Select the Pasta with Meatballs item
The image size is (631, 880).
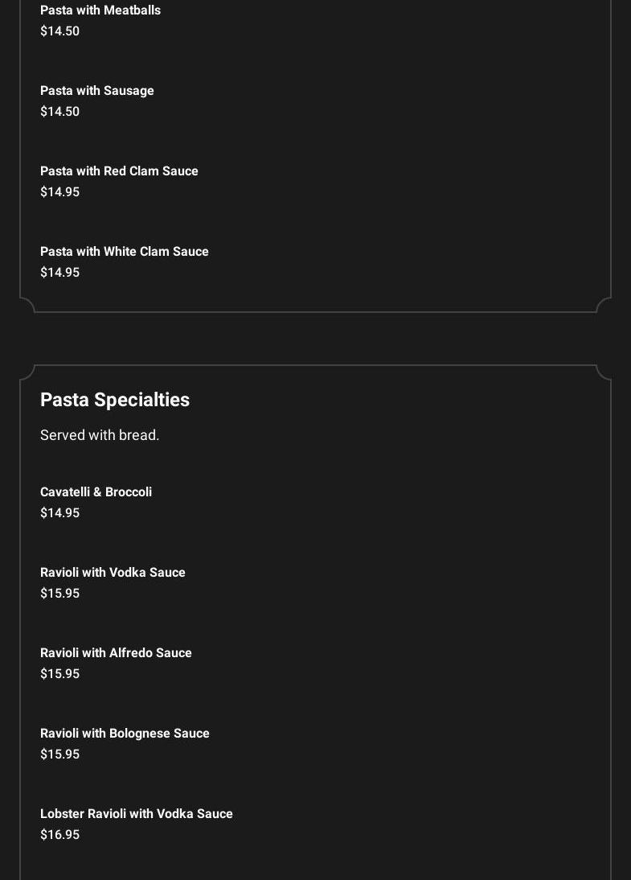click(x=100, y=10)
